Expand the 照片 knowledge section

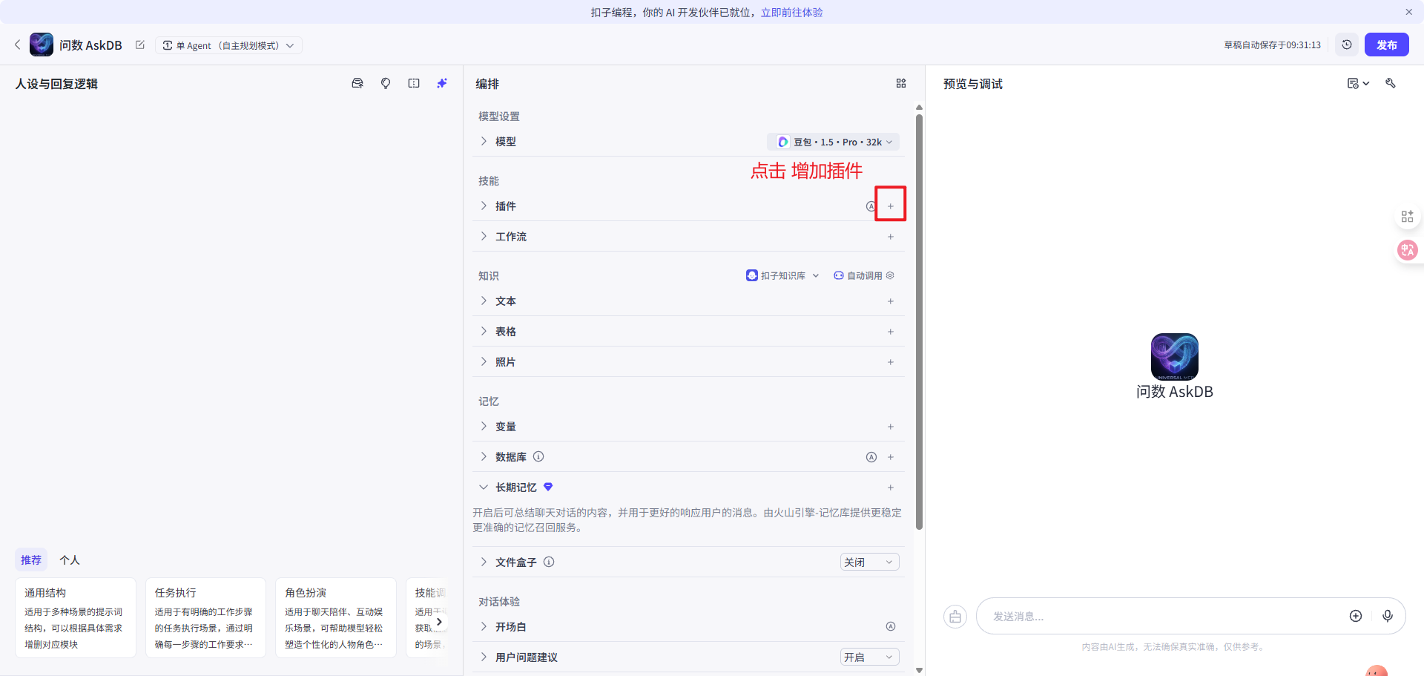coord(484,361)
